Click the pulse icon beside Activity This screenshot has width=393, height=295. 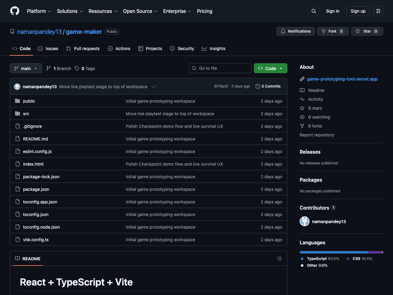point(302,99)
